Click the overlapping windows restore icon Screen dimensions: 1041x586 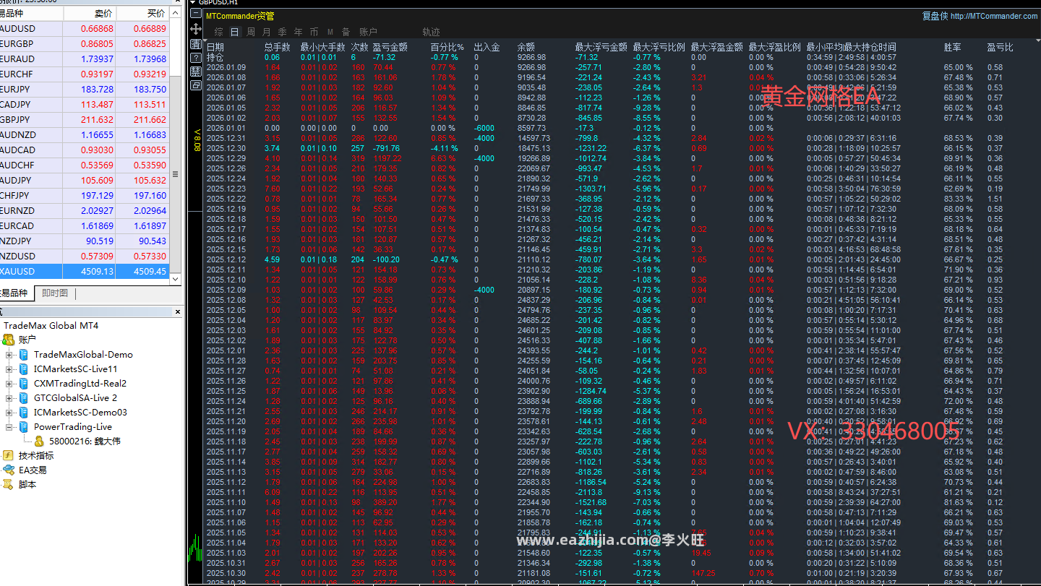(x=195, y=85)
